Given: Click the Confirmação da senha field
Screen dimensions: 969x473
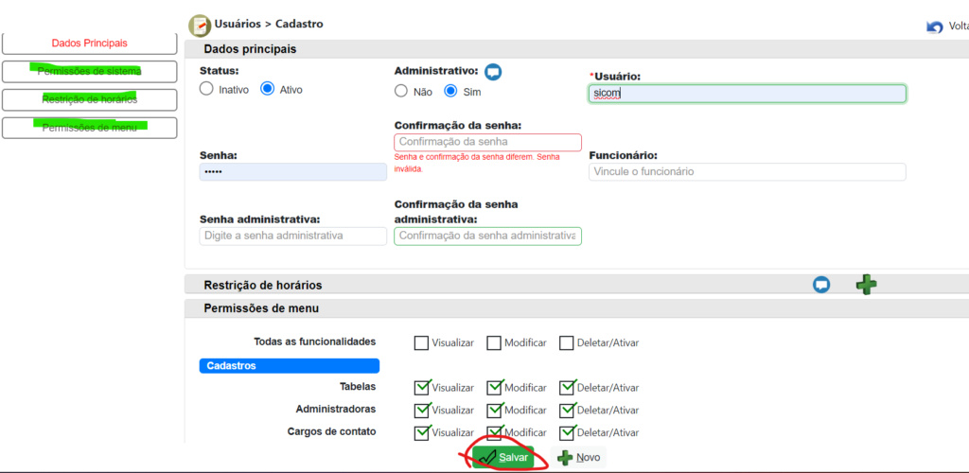Looking at the screenshot, I should [487, 143].
